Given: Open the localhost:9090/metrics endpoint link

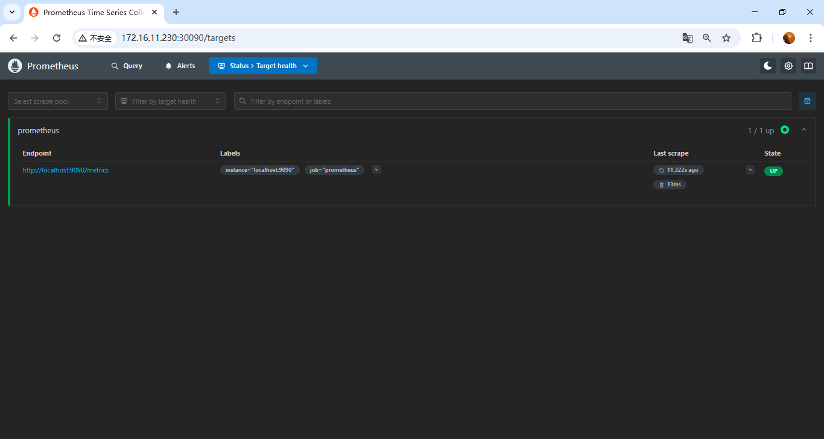Looking at the screenshot, I should (x=66, y=170).
